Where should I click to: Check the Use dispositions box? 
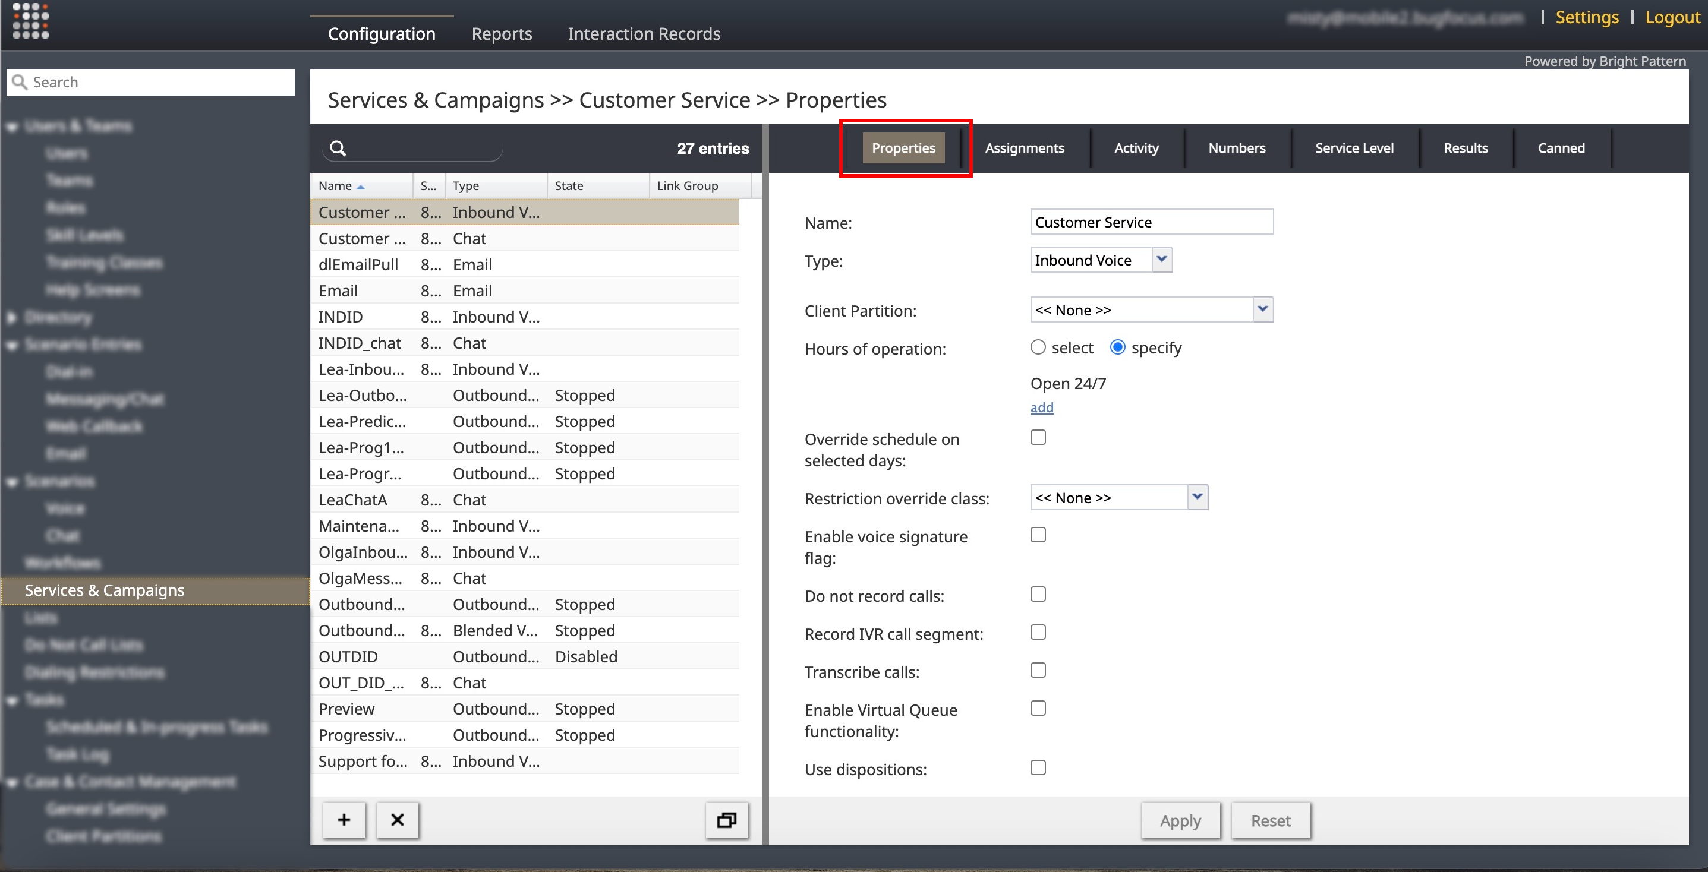[1038, 768]
